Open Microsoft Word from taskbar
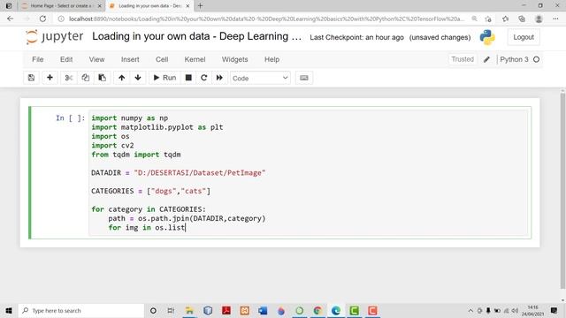This screenshot has height=318, width=566. point(263,310)
